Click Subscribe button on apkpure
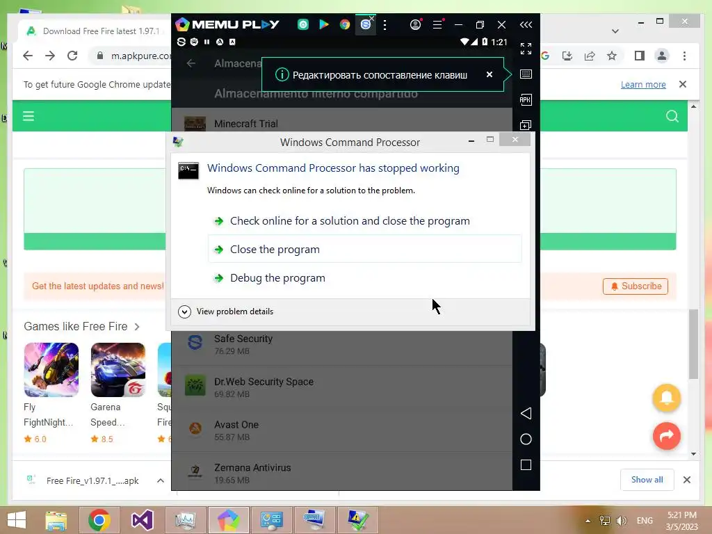 [636, 286]
